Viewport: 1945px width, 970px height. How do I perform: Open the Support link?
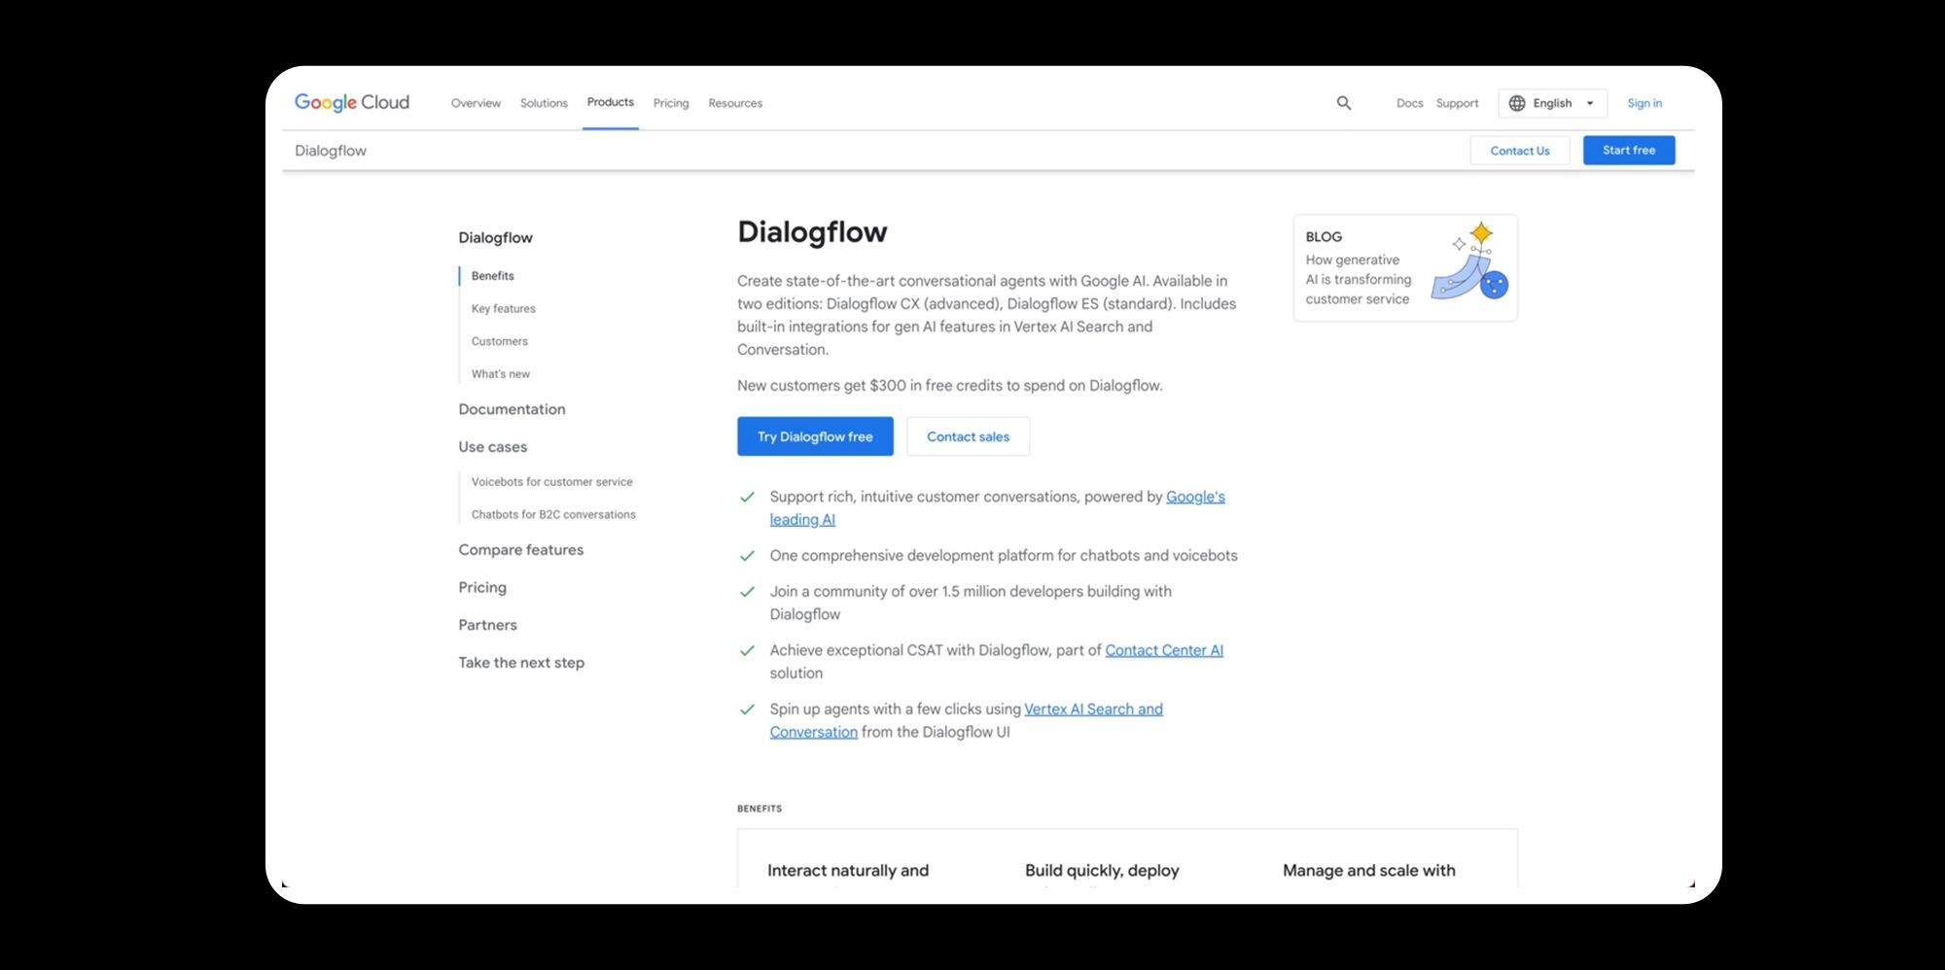click(1457, 103)
